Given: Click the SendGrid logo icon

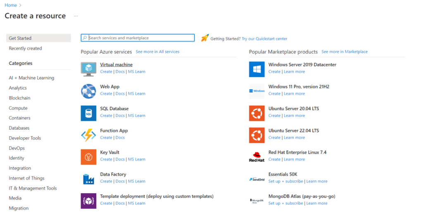Looking at the screenshot, I should [x=257, y=179].
